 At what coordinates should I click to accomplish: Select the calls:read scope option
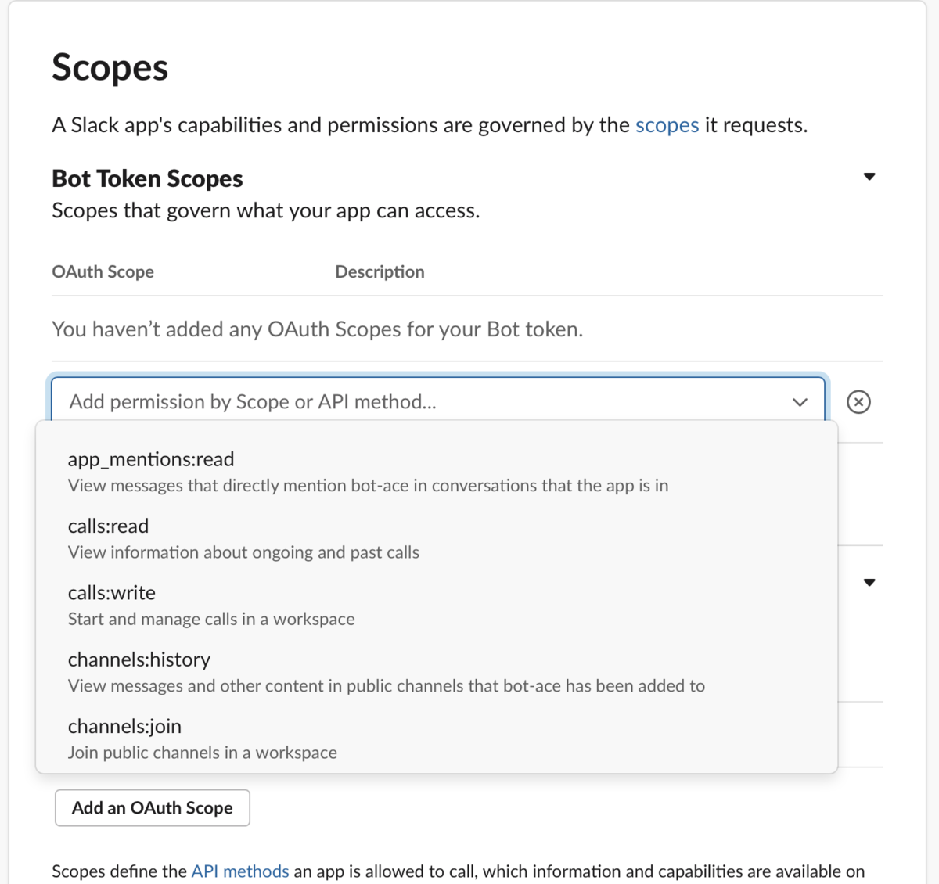(437, 538)
